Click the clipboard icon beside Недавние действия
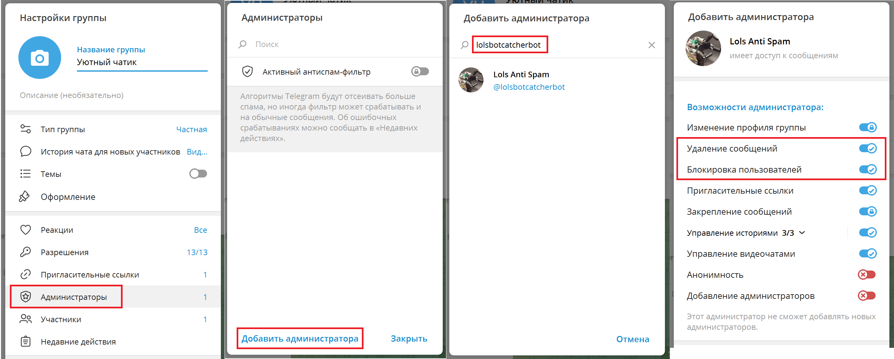 26,342
